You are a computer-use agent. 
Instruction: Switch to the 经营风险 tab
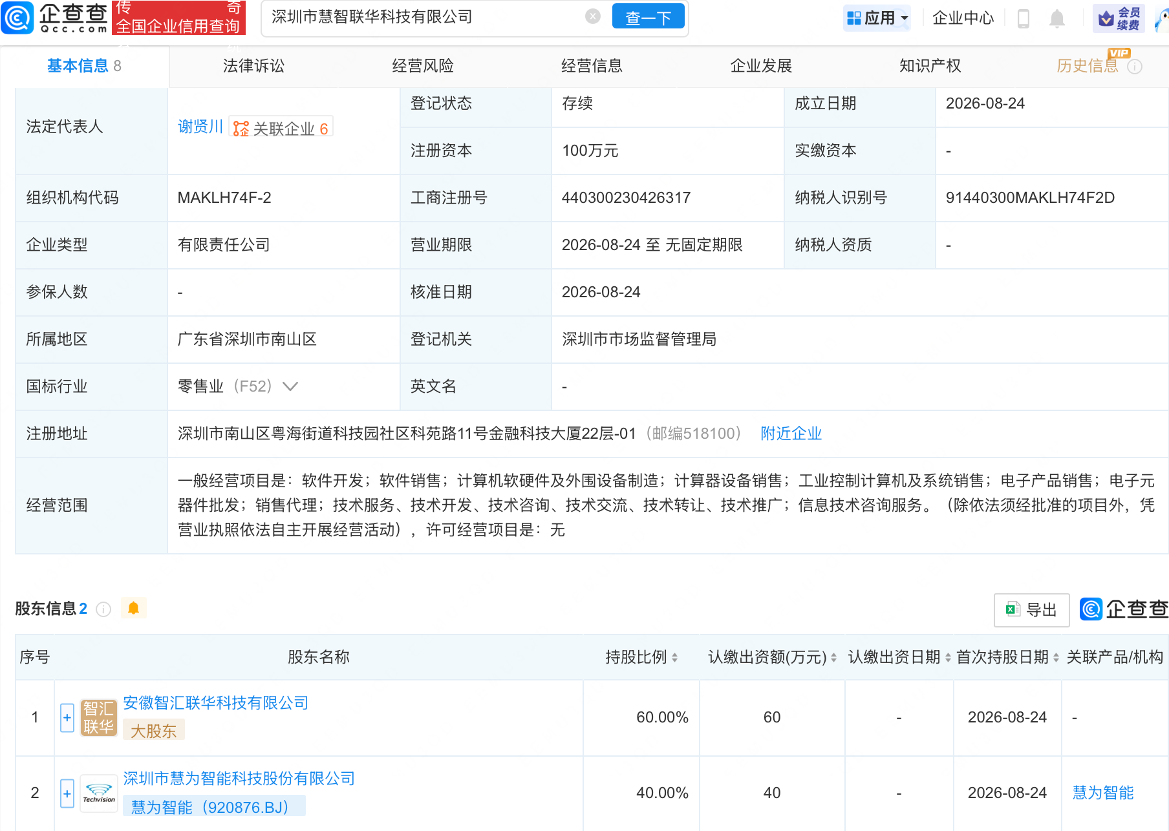[x=423, y=66]
